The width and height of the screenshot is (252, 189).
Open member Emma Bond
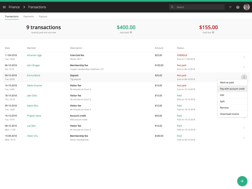pyautogui.click(x=33, y=75)
